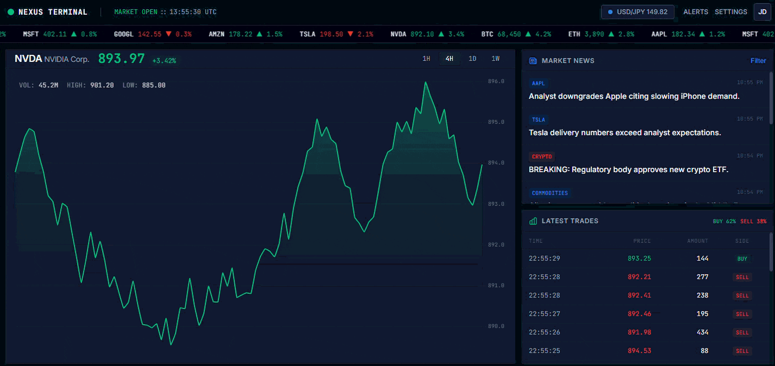775x366 pixels.
Task: Click the SELL badge on the 892.41 trade
Action: tap(742, 296)
